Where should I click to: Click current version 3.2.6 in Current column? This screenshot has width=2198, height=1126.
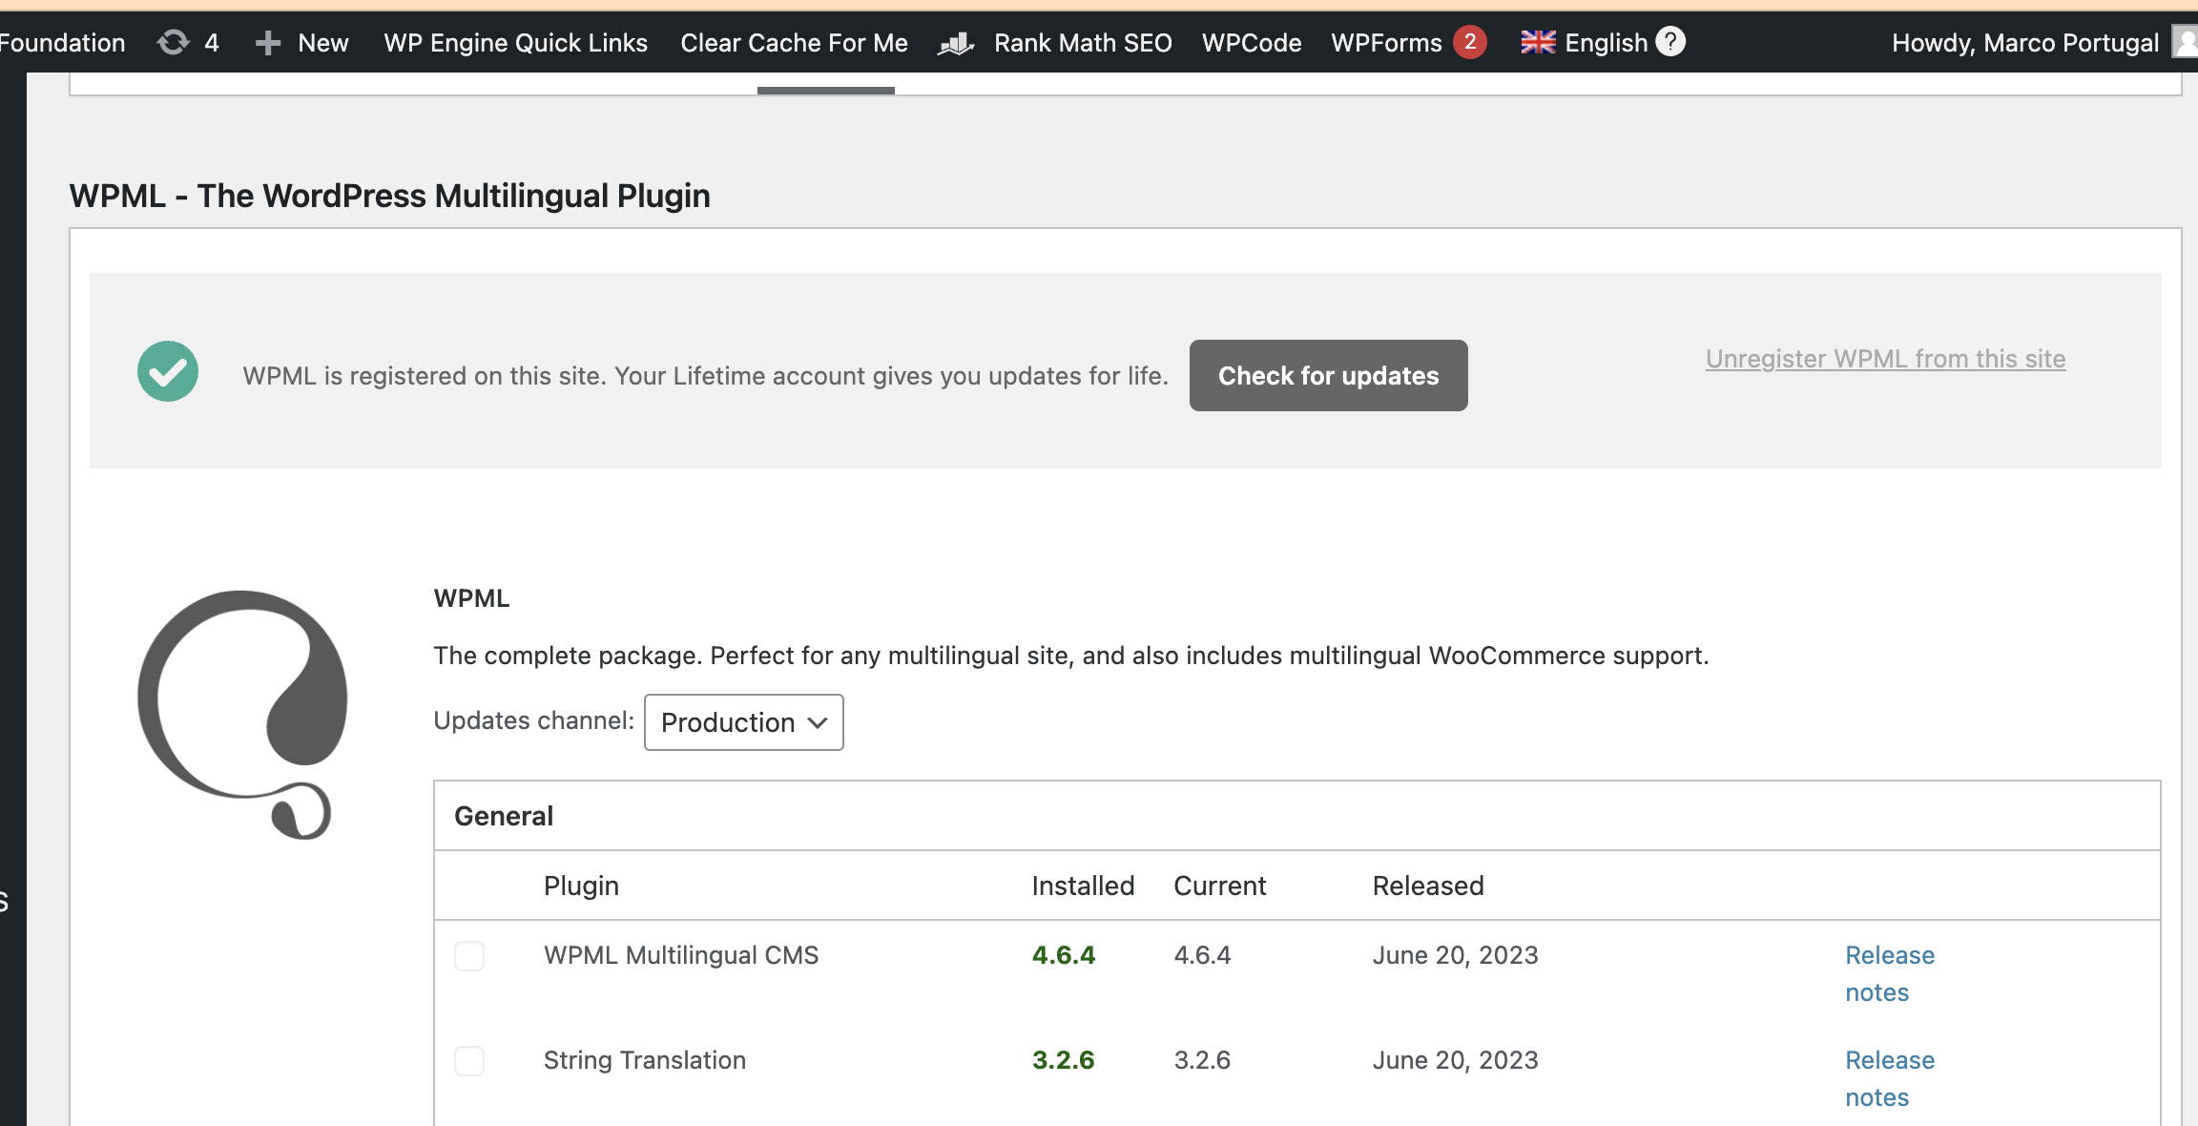click(1202, 1060)
